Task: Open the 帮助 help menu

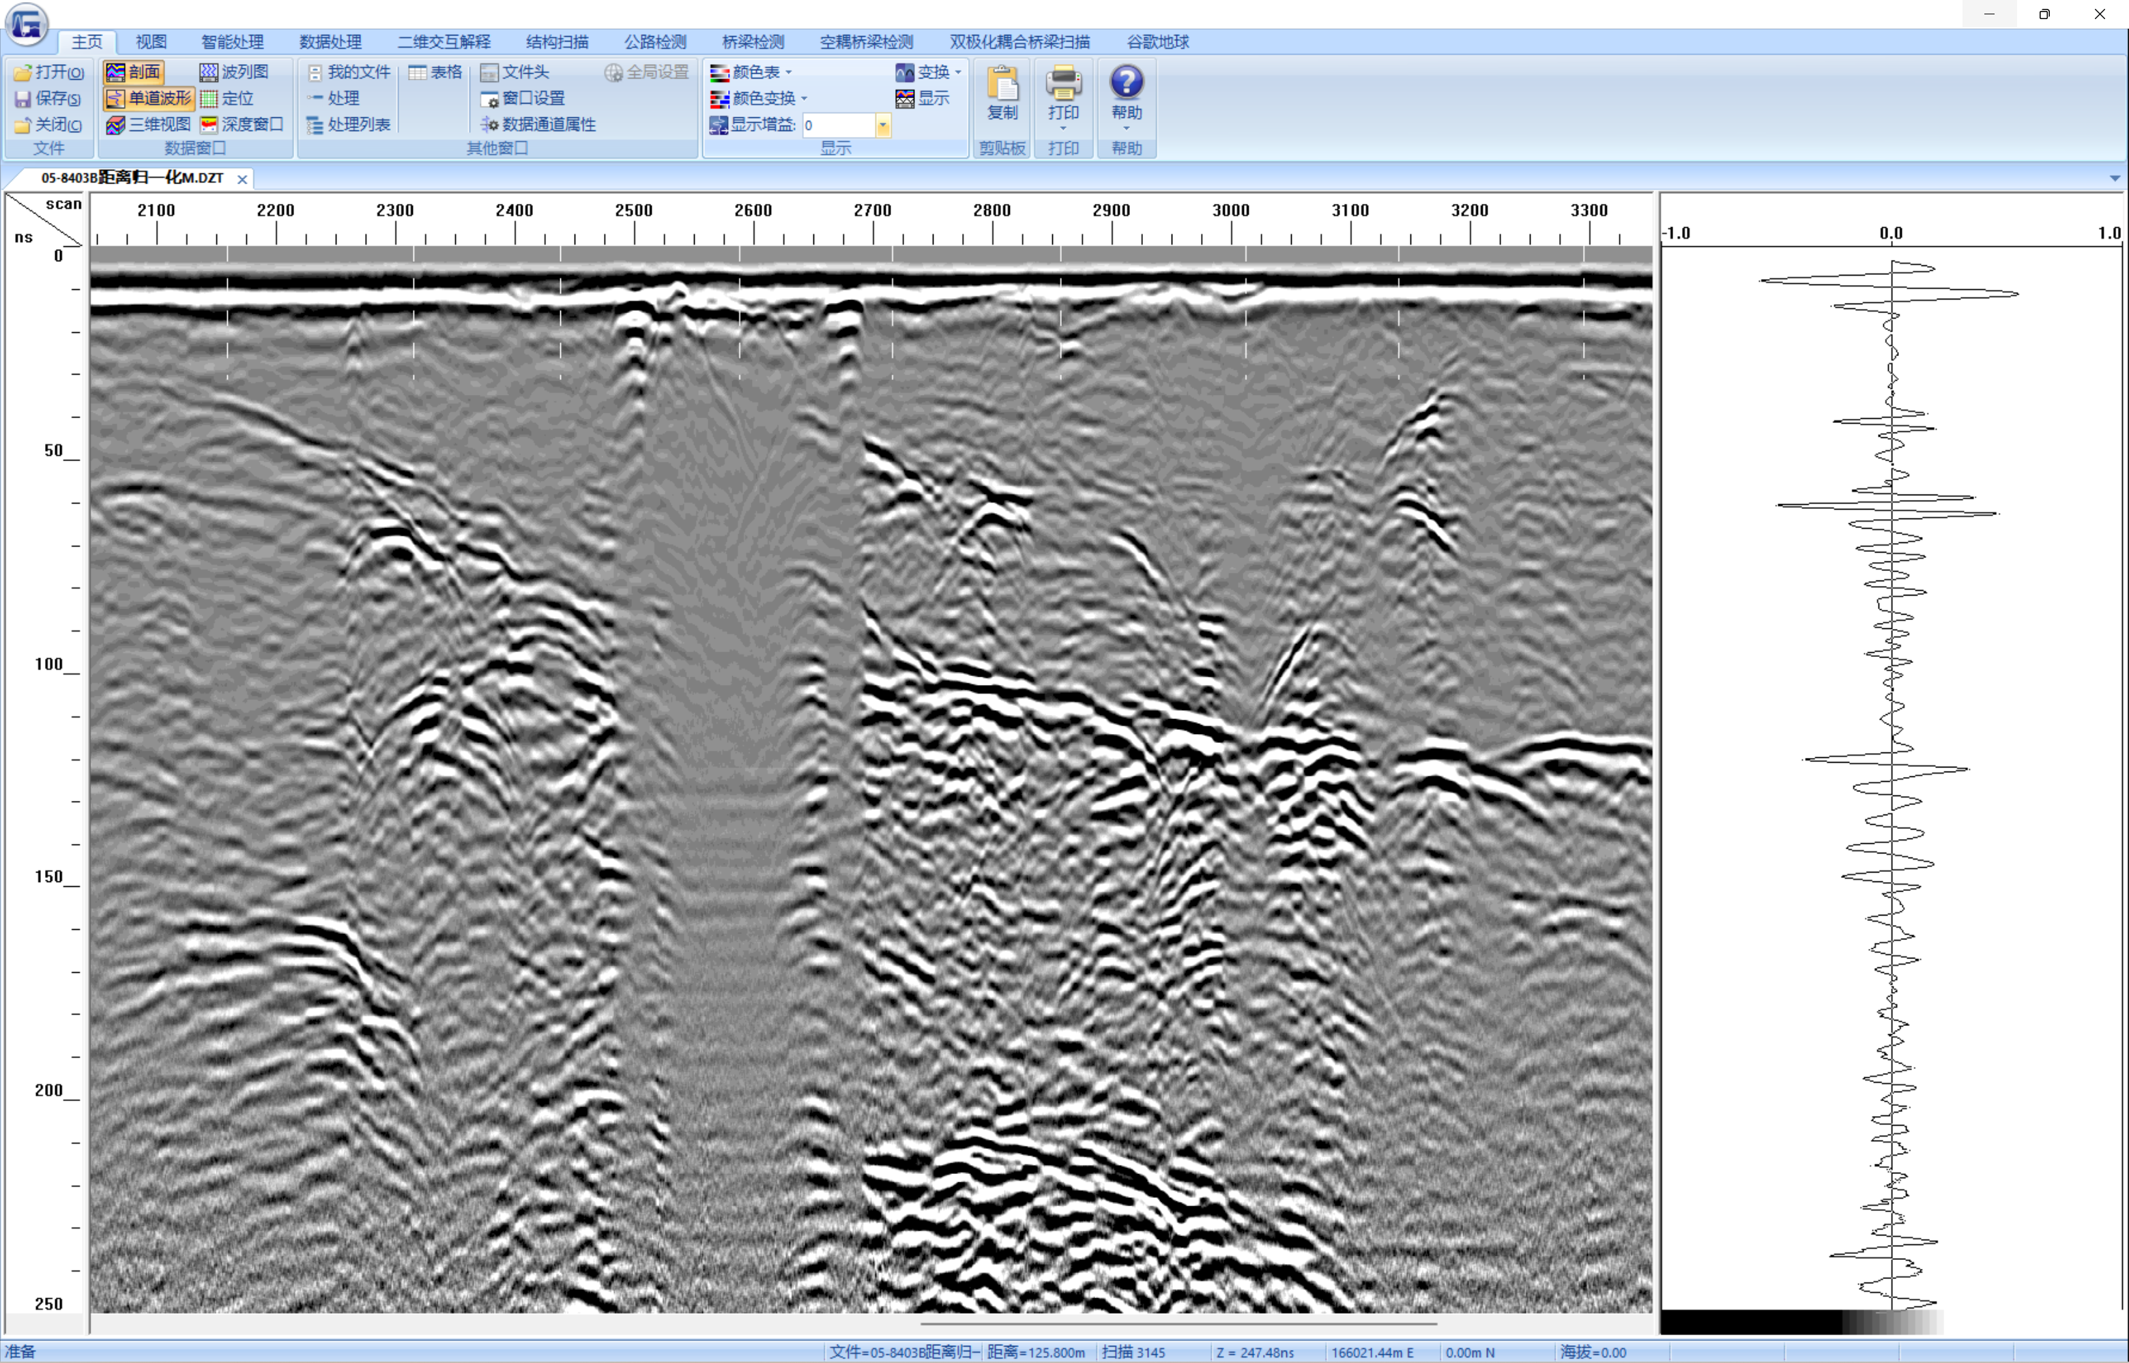Action: click(1127, 98)
